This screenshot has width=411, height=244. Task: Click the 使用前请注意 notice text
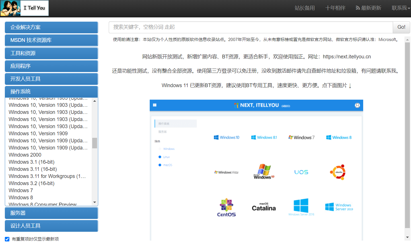[256, 40]
